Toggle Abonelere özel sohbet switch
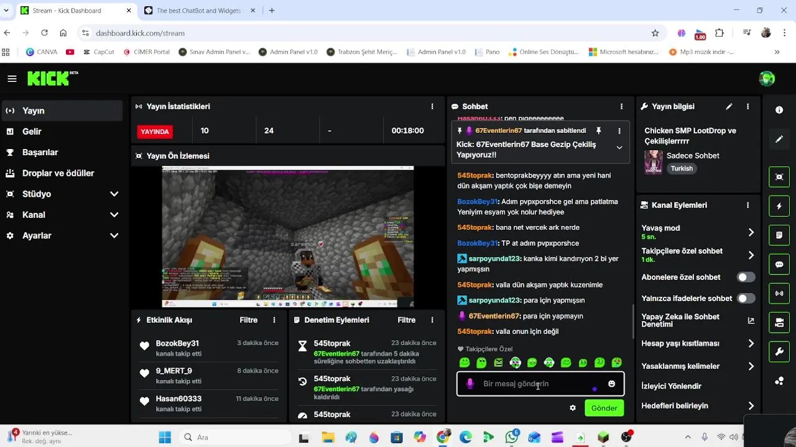The image size is (796, 447). (x=746, y=278)
